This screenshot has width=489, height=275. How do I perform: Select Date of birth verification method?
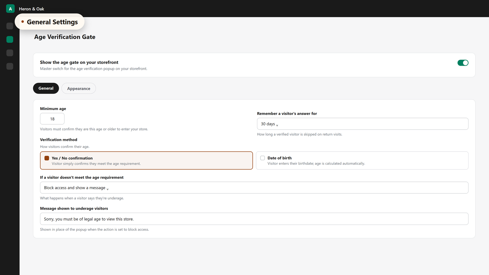[362, 160]
